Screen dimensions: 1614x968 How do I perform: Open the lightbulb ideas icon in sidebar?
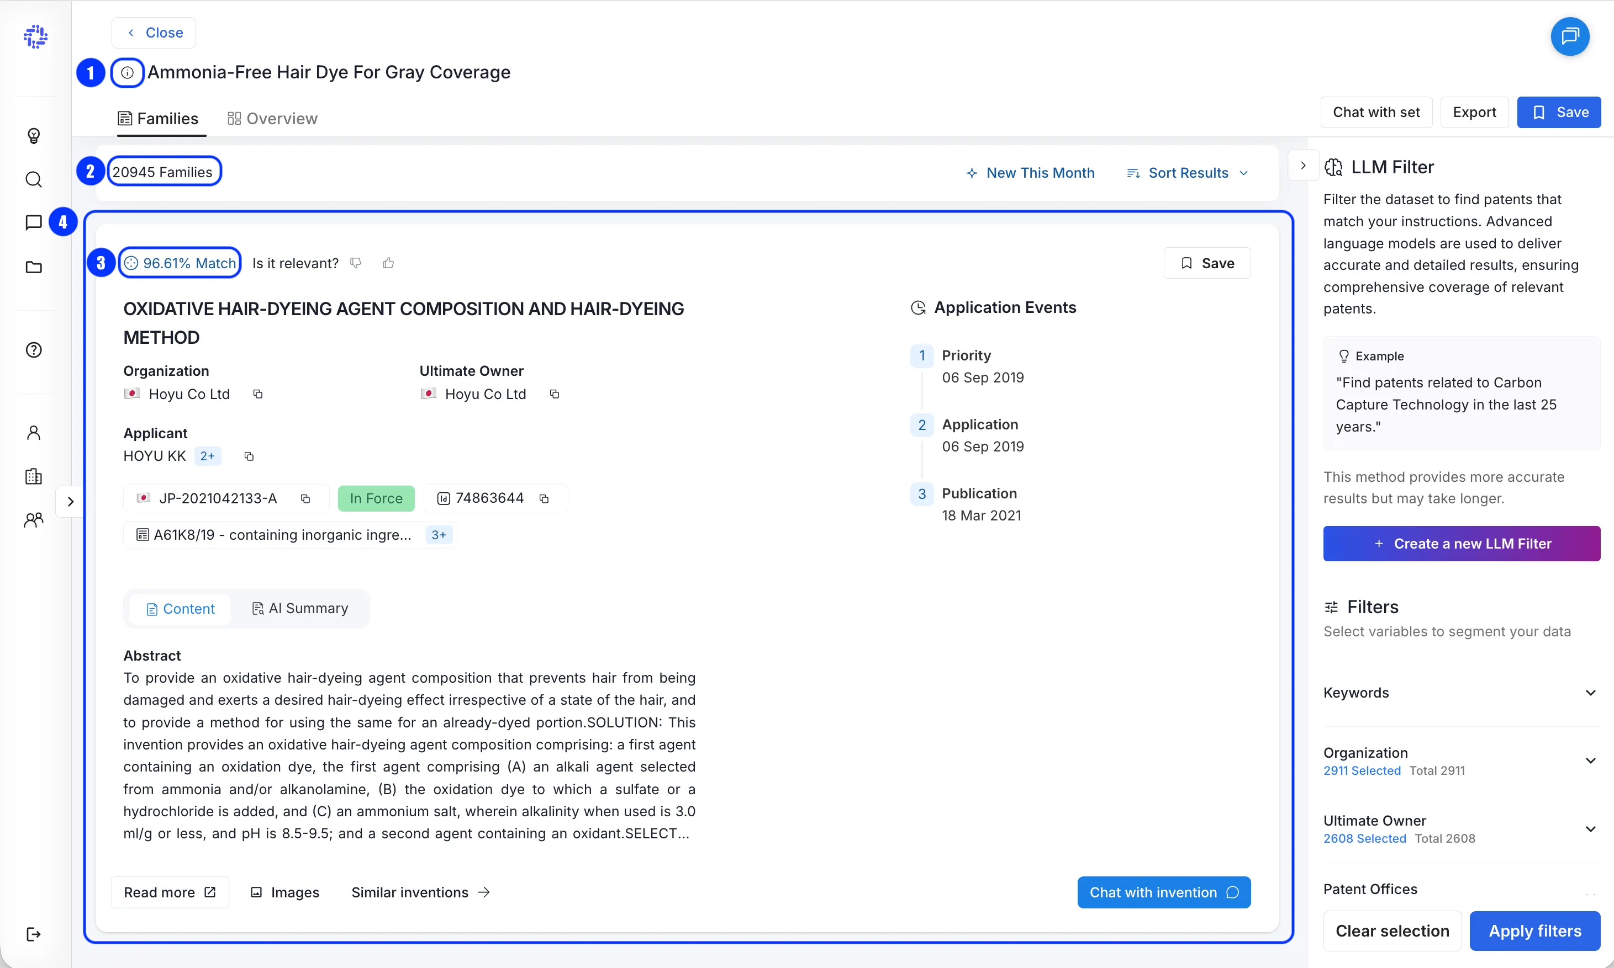point(34,136)
